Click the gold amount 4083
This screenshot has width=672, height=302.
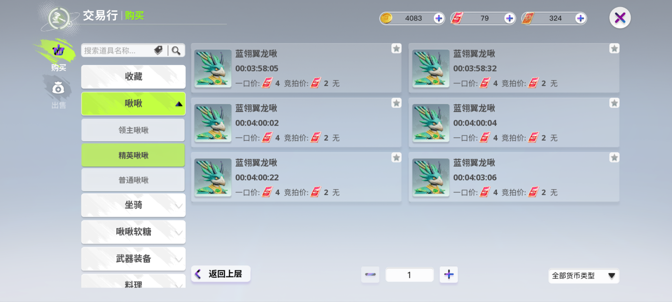pos(413,18)
